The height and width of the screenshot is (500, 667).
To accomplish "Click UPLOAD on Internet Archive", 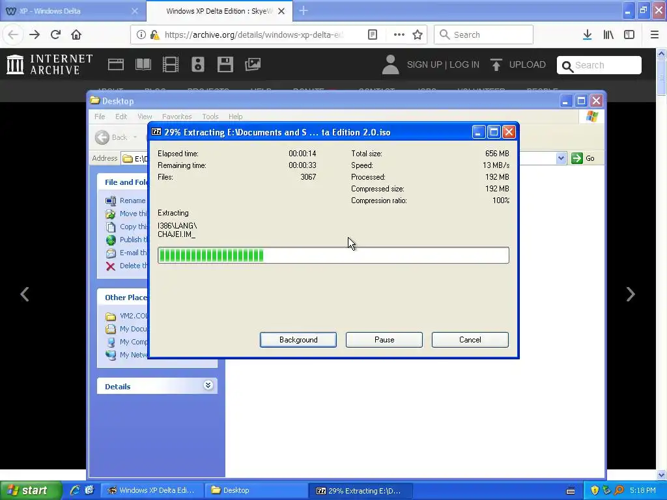I will [518, 64].
